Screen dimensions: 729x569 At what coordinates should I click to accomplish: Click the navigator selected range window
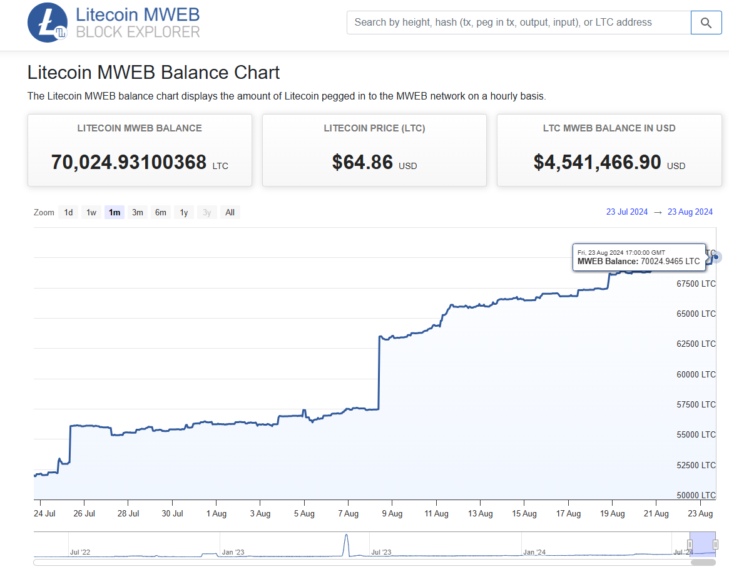(703, 545)
